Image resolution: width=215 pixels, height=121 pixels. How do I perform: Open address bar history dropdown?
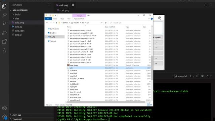coord(101,23)
